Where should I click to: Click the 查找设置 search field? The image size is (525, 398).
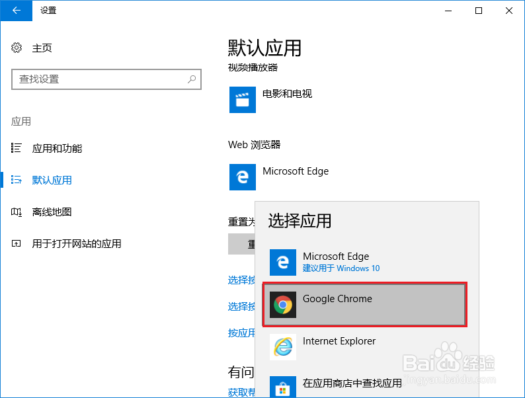99,79
